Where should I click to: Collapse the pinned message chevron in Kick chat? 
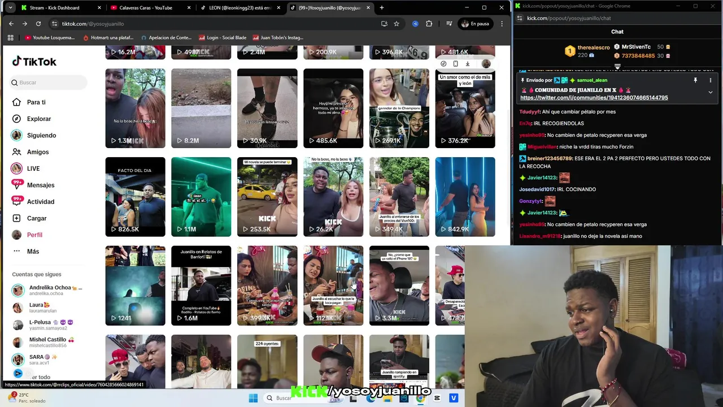[x=711, y=92]
